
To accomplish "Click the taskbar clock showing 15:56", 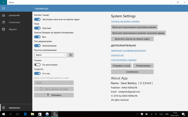I will (x=175, y=114).
